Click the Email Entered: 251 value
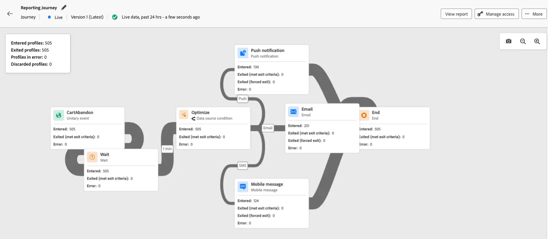The image size is (548, 239). click(299, 126)
